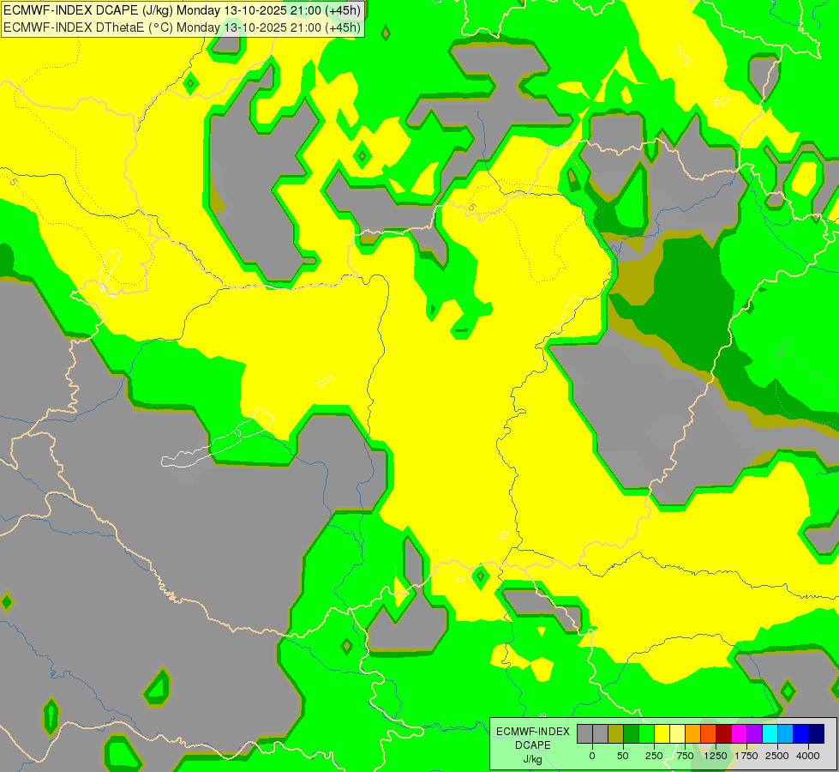Click the amber orange legend swatch

tap(693, 733)
